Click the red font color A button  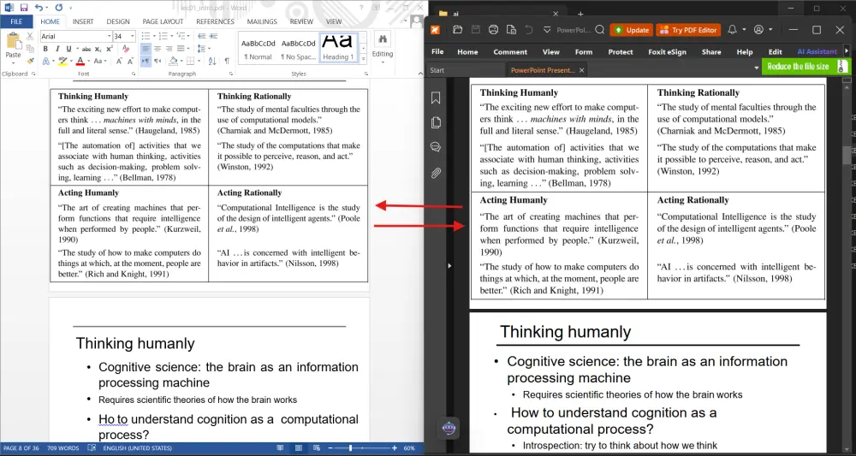[x=80, y=61]
